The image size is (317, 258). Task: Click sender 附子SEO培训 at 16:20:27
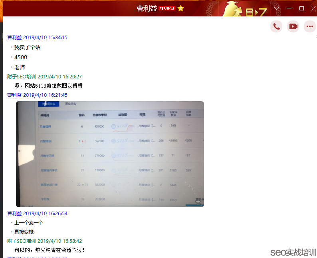coord(22,76)
